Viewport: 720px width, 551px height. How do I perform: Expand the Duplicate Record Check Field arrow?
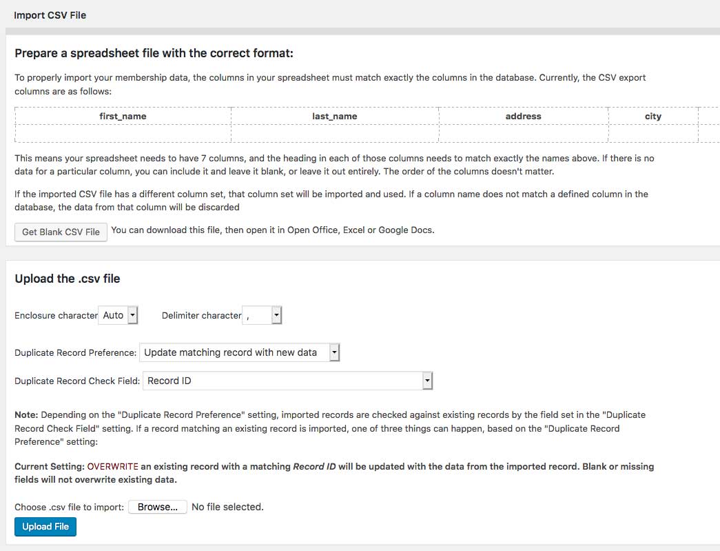pyautogui.click(x=428, y=381)
